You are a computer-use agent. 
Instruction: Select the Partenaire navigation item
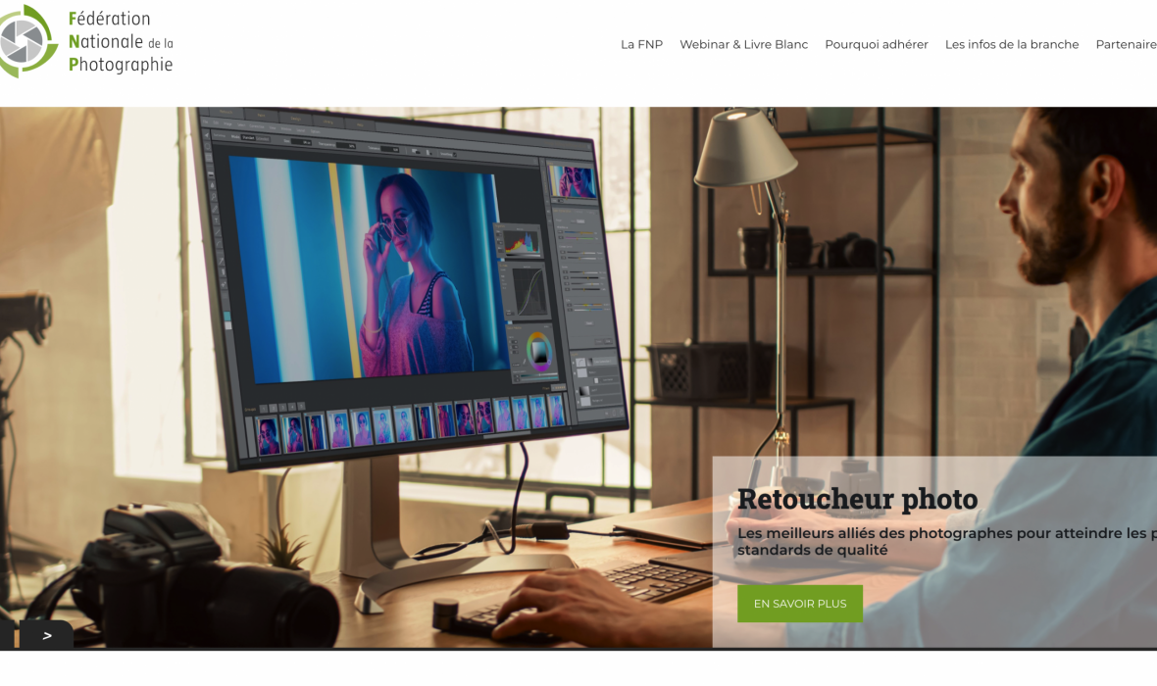[x=1126, y=44]
